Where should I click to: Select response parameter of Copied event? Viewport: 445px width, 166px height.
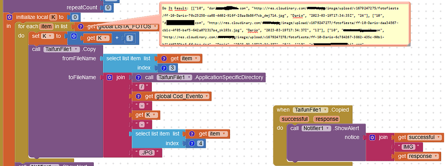326,119
